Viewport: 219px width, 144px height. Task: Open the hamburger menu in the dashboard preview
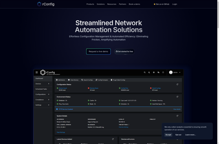[36, 72]
